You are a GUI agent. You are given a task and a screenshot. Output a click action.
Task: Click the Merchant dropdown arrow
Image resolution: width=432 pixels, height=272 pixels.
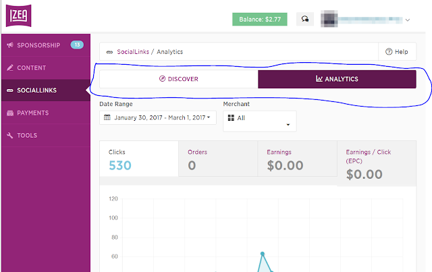click(x=288, y=125)
